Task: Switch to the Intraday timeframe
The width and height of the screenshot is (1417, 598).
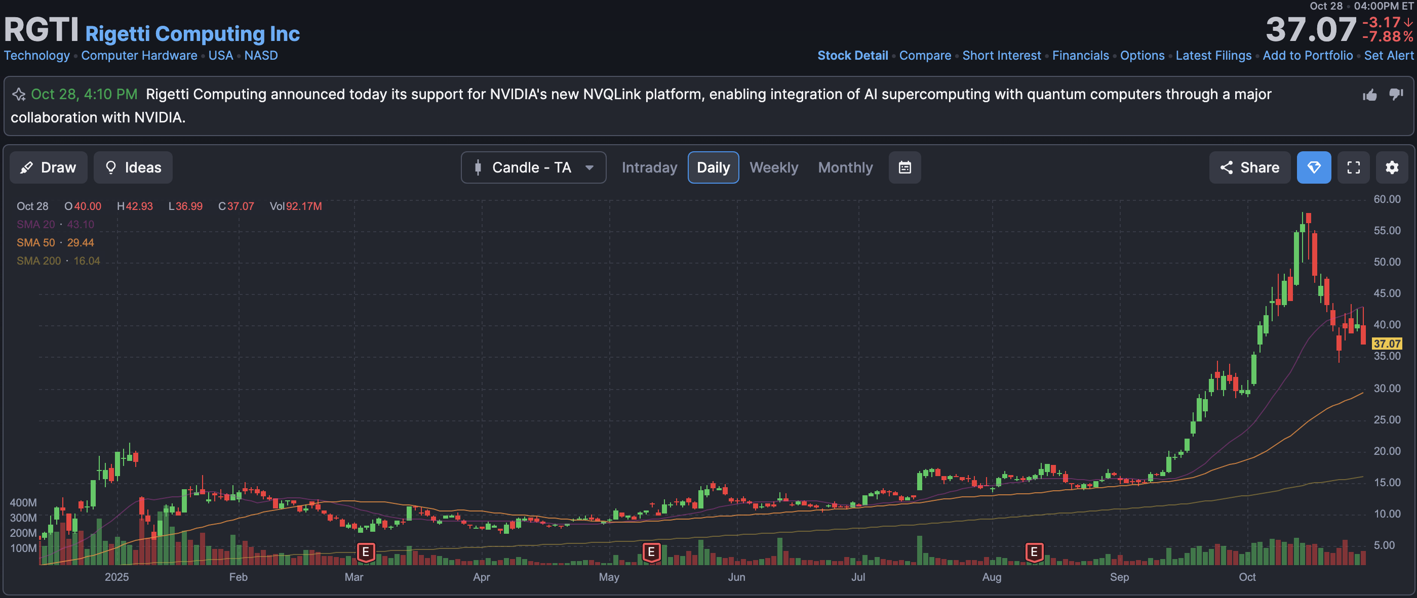Action: click(649, 167)
